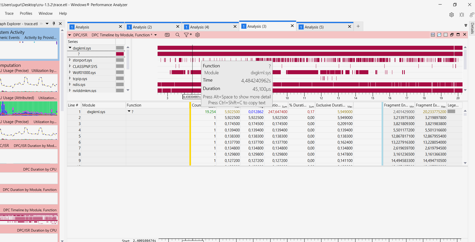
Task: Close the first Analysis tab
Action: (x=120, y=26)
